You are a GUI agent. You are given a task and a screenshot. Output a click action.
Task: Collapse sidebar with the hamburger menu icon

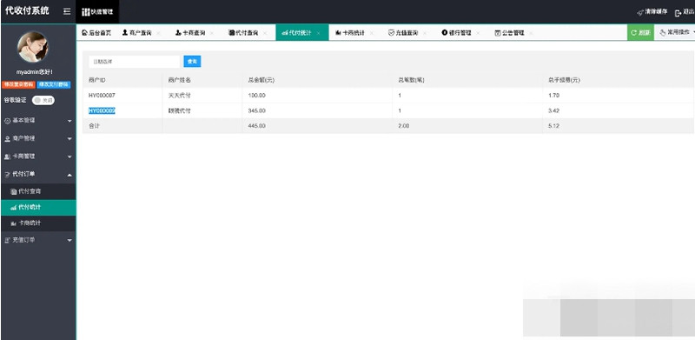(67, 11)
